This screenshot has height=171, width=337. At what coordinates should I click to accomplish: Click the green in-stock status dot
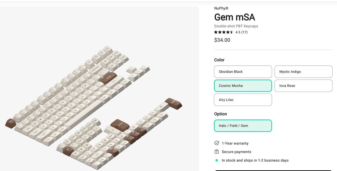tap(217, 160)
